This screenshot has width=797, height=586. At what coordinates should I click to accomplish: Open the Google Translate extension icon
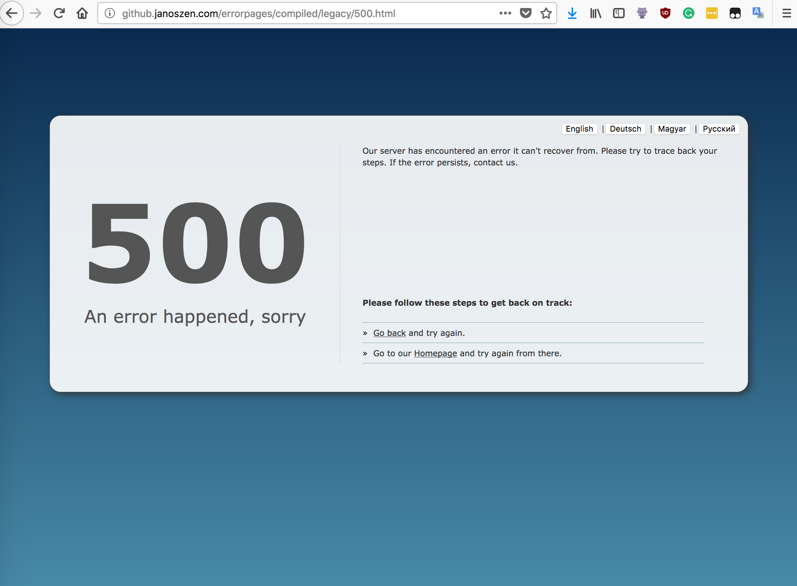[758, 13]
